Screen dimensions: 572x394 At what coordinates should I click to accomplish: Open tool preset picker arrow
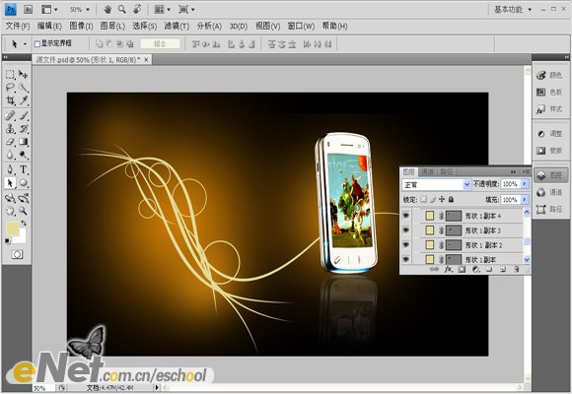point(25,44)
